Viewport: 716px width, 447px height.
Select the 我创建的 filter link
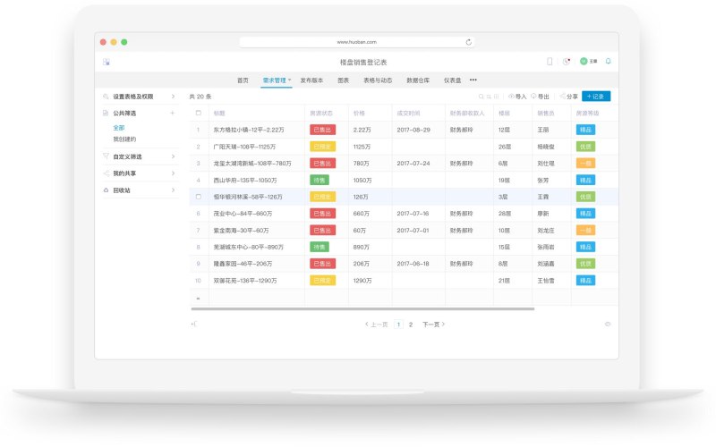click(124, 139)
